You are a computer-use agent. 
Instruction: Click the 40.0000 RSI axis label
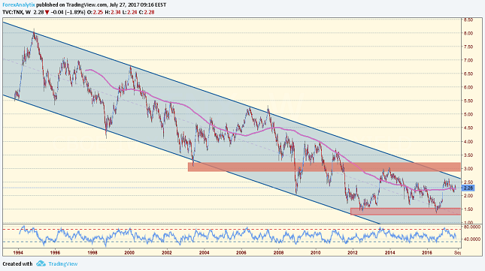tap(472, 239)
